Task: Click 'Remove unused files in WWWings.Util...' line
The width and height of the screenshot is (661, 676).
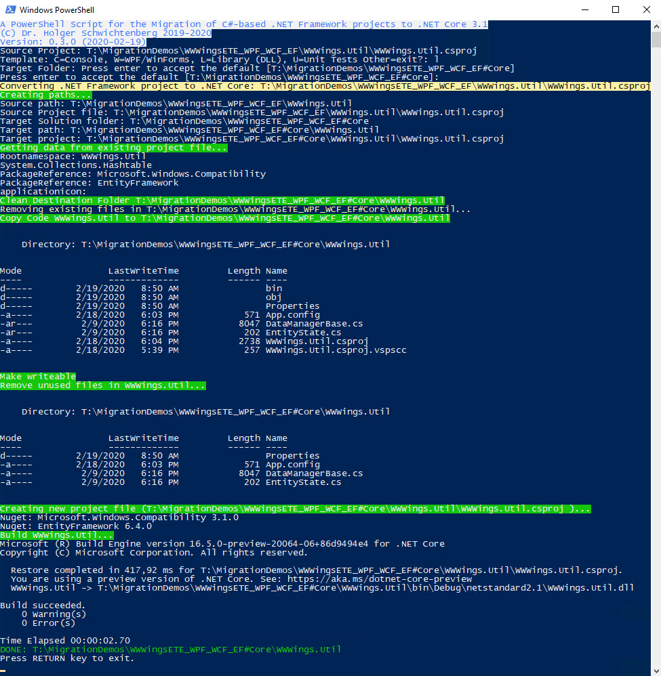Action: [102, 385]
